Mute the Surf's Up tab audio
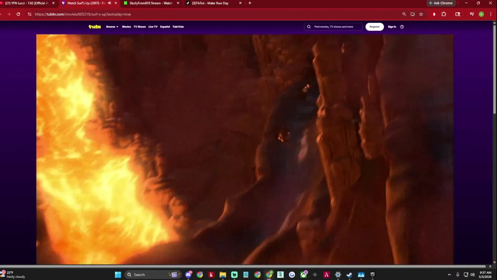This screenshot has height=280, width=497. tap(109, 3)
